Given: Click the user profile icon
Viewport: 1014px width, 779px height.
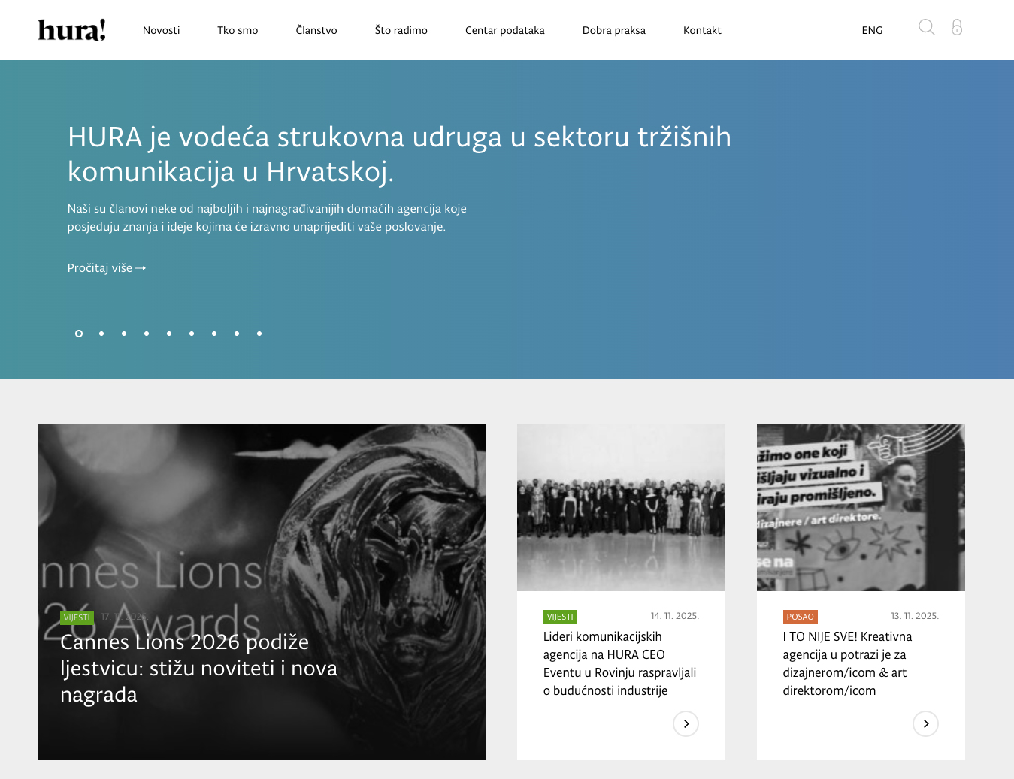Looking at the screenshot, I should pos(957,28).
